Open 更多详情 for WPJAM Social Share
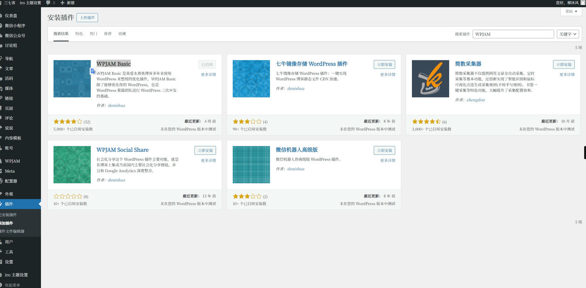The height and width of the screenshot is (288, 586). point(209,160)
